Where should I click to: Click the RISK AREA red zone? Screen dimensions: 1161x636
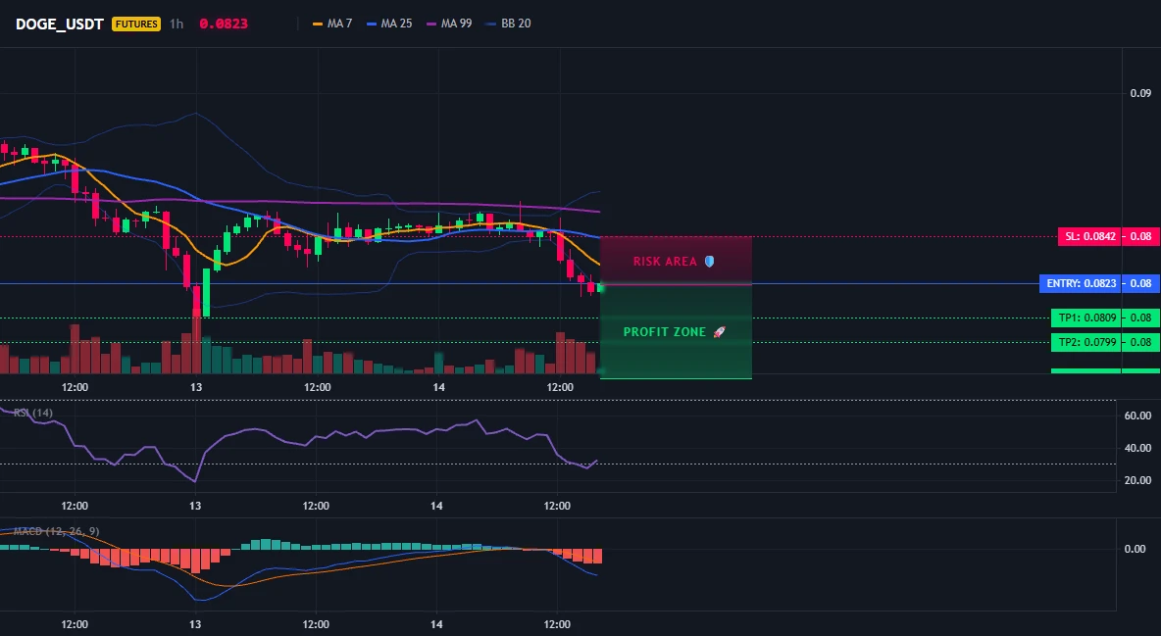[676, 261]
